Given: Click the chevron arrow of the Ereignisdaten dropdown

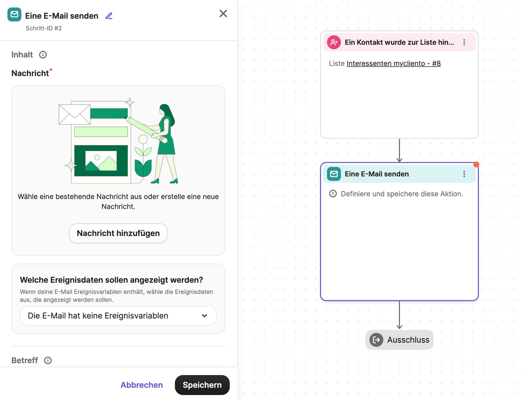Looking at the screenshot, I should coord(204,316).
